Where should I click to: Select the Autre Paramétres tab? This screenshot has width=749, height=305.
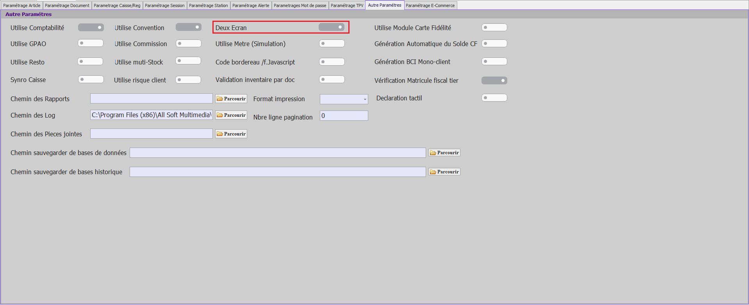coord(385,5)
